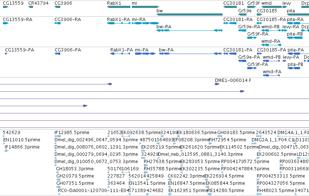Select the Gr59e-RA transcript label
This screenshot has height=196, width=309.
click(x=249, y=27)
